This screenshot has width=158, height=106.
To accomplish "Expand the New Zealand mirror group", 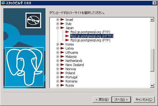I will [x=58, y=65].
